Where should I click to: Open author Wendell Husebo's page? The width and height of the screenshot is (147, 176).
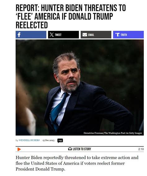[x=29, y=140]
